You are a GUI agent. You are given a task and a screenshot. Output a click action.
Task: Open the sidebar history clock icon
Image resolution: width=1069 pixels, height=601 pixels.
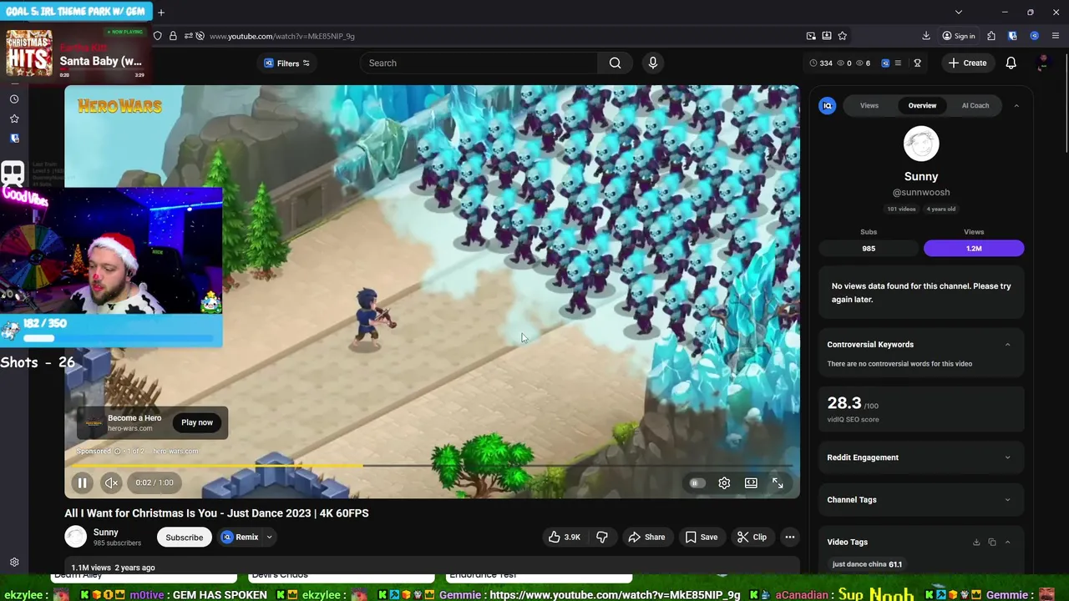tap(14, 99)
